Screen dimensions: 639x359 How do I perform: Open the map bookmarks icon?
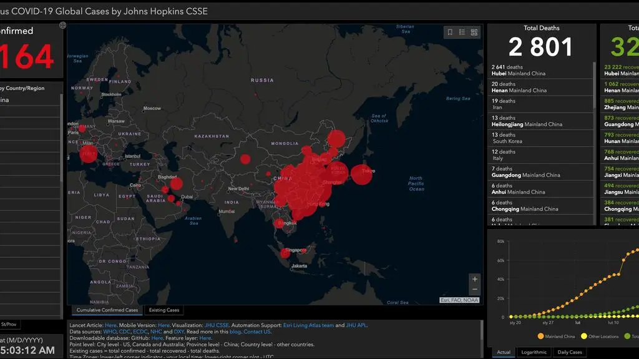click(x=450, y=32)
